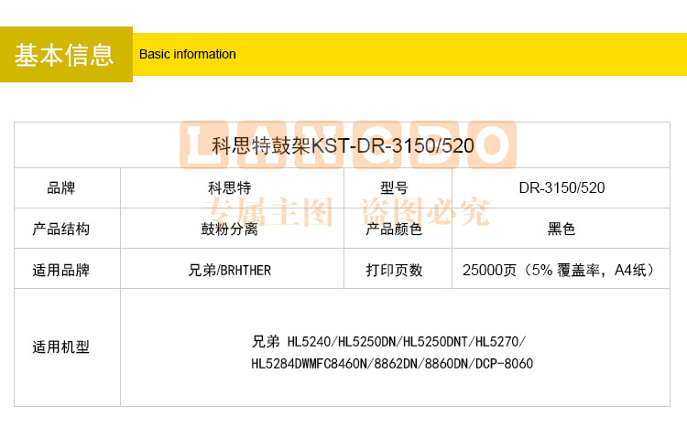Select the line starting with HL5284DWMFC8460N
Screen dimensions: 687x438
pos(392,364)
